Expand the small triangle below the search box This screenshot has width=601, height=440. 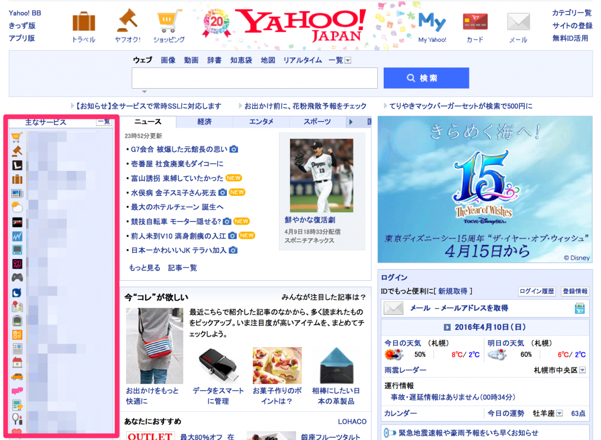coord(144,92)
